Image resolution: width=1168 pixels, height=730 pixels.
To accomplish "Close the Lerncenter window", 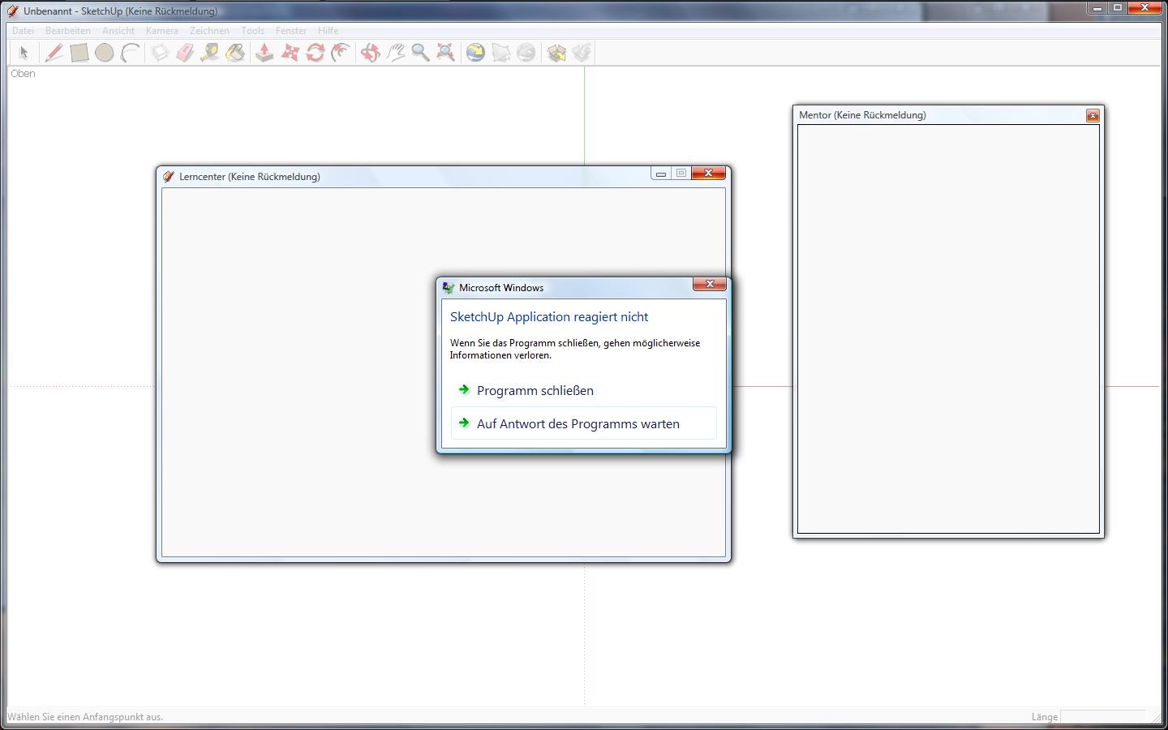I will pos(708,173).
